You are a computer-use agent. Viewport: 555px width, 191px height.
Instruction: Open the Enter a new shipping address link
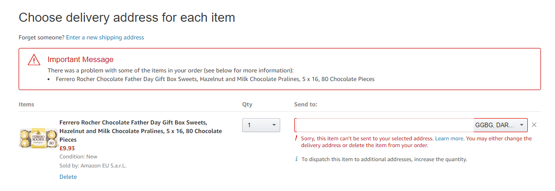[105, 38]
